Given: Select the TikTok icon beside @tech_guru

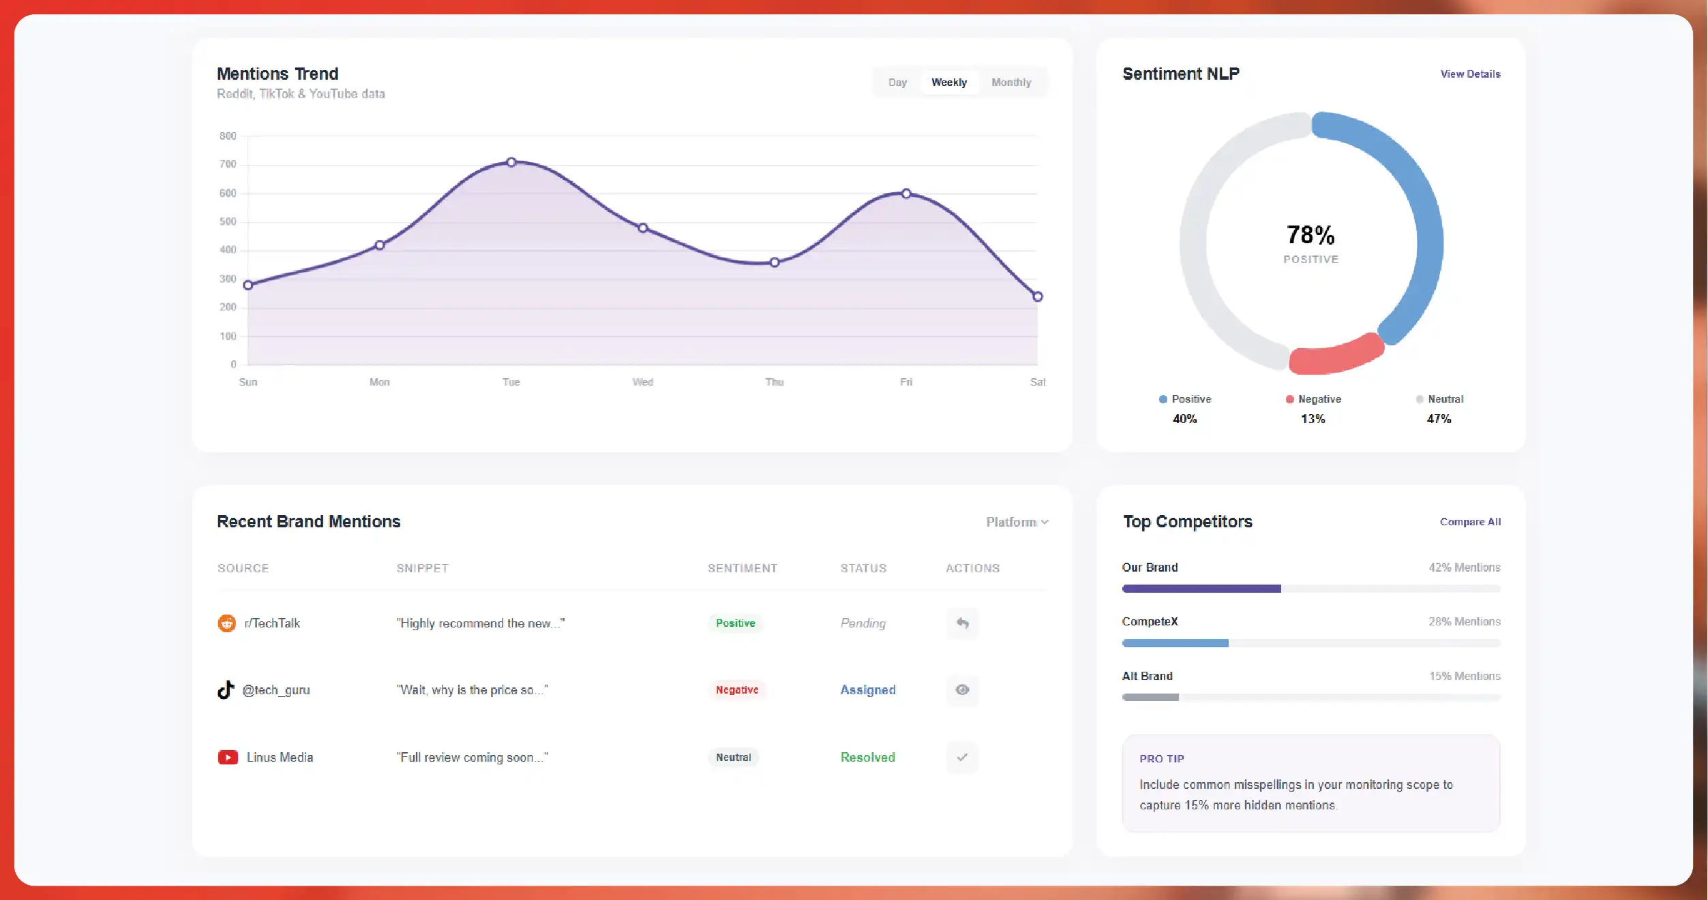Looking at the screenshot, I should click(x=228, y=690).
